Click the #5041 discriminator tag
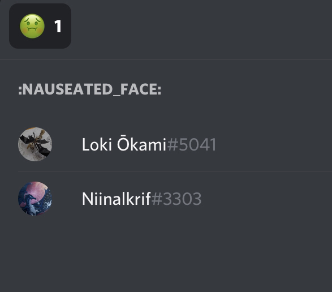The image size is (332, 292). [192, 144]
